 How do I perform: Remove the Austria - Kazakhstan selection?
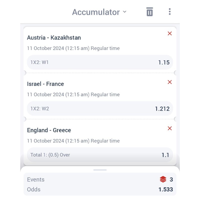pyautogui.click(x=170, y=33)
